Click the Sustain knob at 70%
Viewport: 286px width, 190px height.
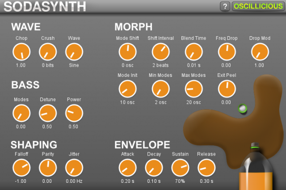pyautogui.click(x=180, y=168)
